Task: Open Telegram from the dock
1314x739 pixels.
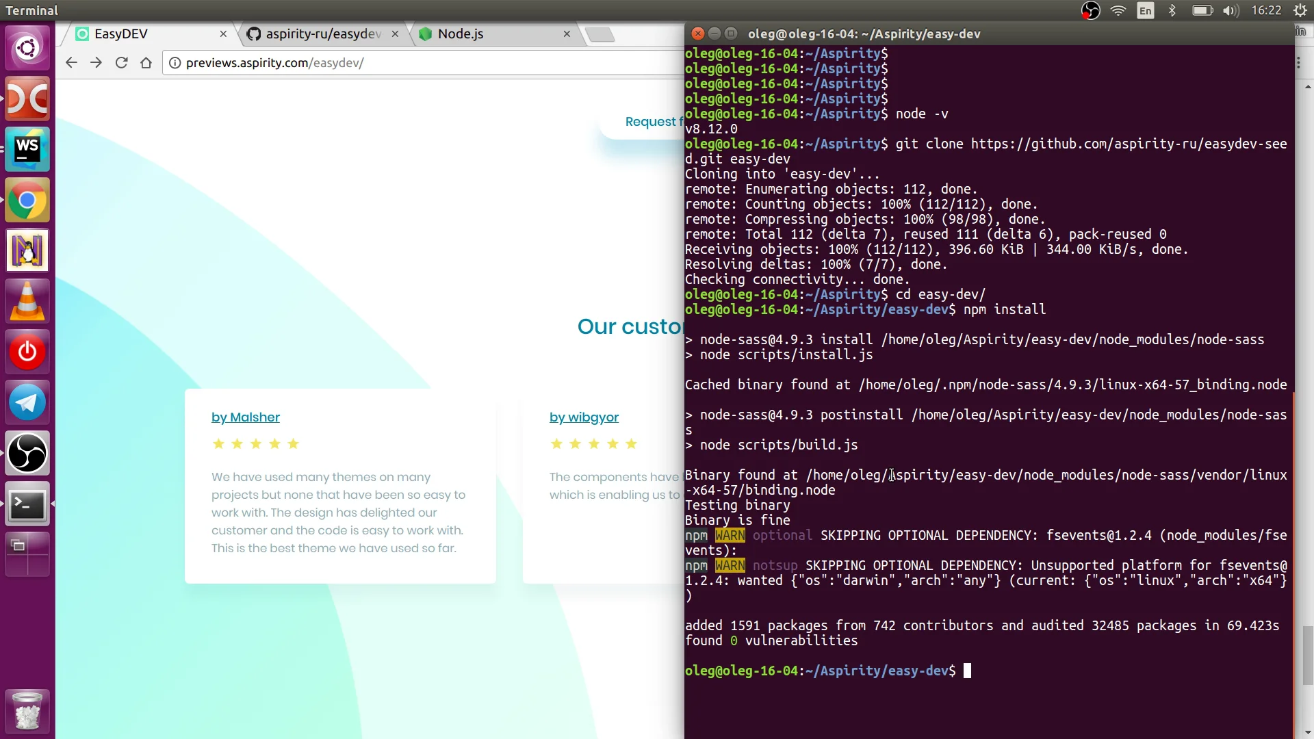Action: [27, 402]
